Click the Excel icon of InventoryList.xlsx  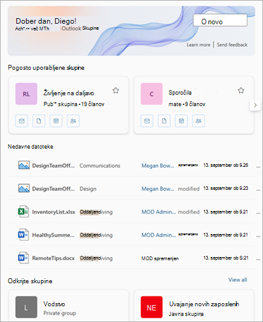(24, 212)
